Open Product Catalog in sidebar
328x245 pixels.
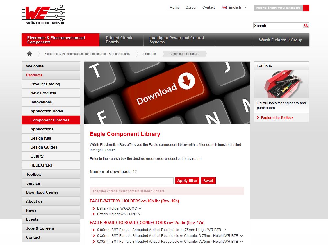point(51,84)
